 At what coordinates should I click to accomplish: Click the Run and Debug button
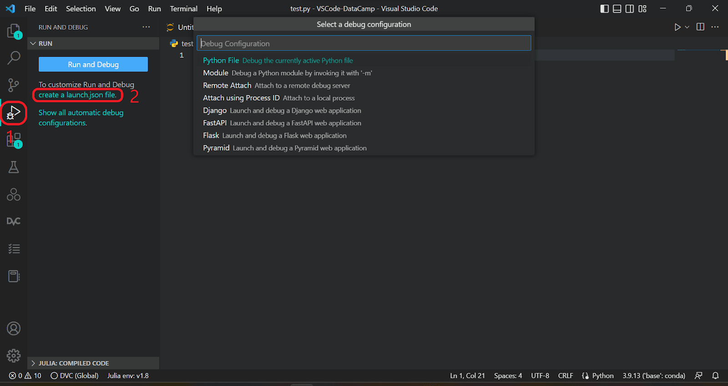coord(93,65)
